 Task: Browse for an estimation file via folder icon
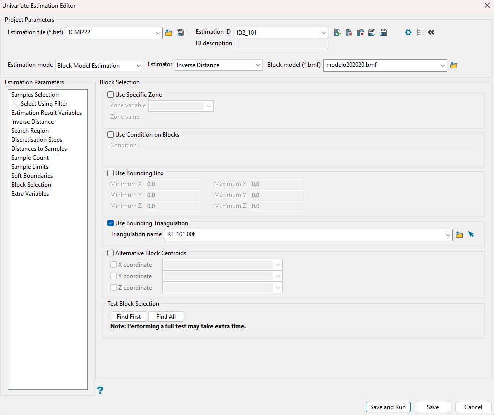169,33
